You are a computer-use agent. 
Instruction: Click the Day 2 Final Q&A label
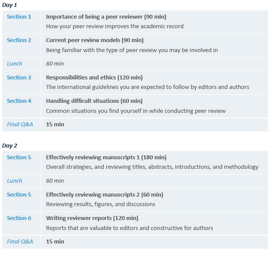click(x=20, y=241)
